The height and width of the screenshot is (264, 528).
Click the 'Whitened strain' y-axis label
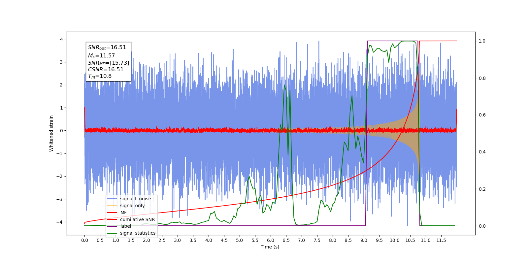(51, 133)
